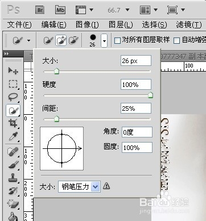Click the brush angle and roundness preview
Viewport: 206px width, 221px height.
pyautogui.click(x=61, y=149)
